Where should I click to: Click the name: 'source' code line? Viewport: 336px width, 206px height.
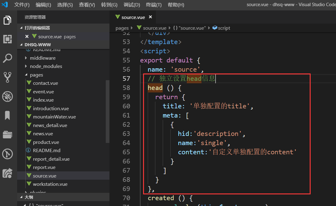click(x=175, y=69)
